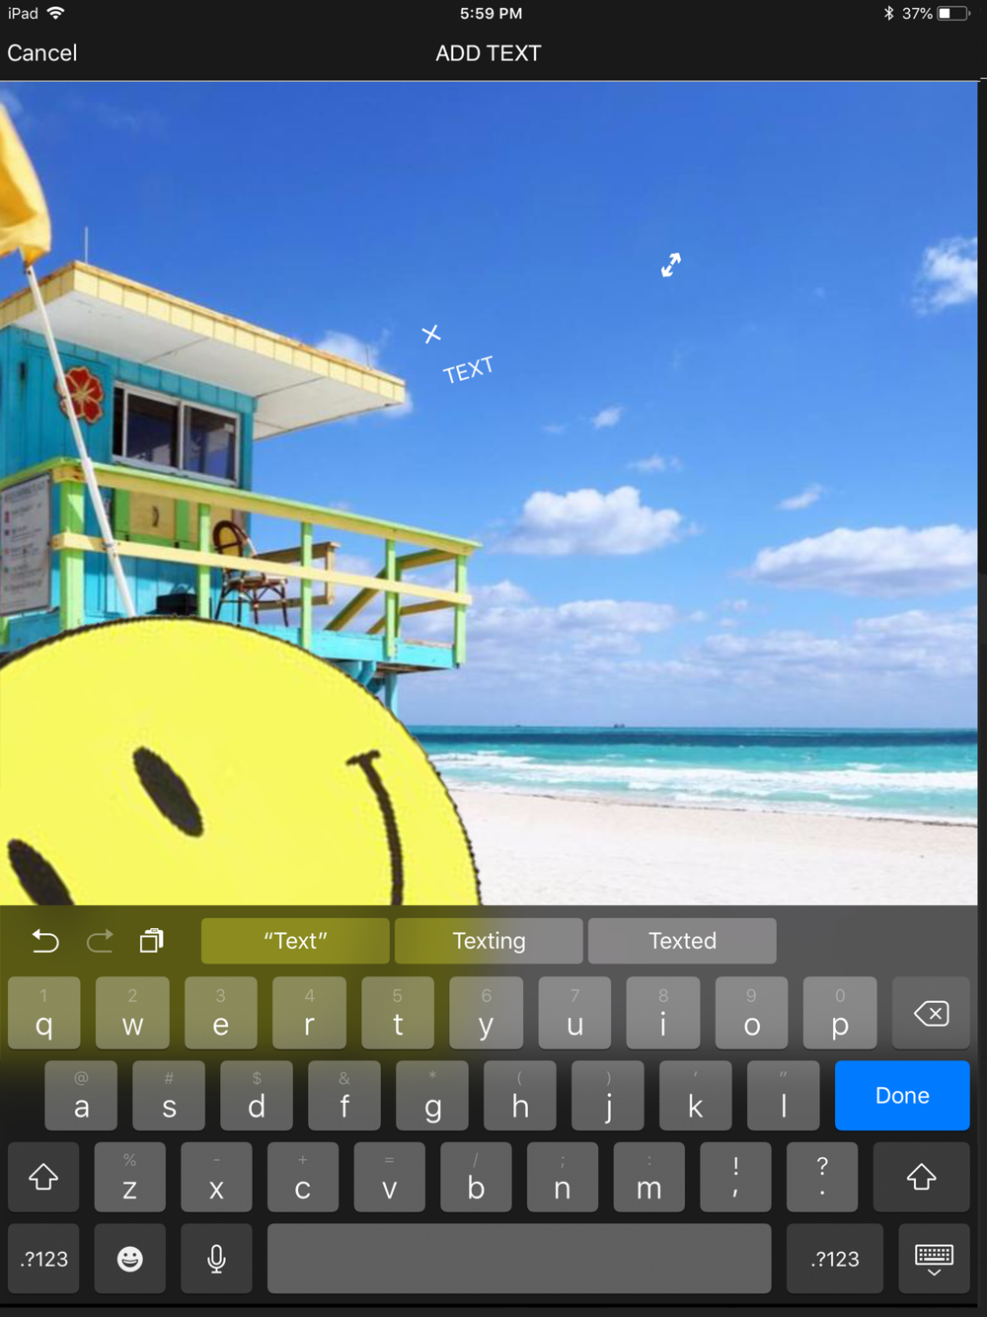The image size is (987, 1317).
Task: Choose the Texting suggestion
Action: (x=489, y=941)
